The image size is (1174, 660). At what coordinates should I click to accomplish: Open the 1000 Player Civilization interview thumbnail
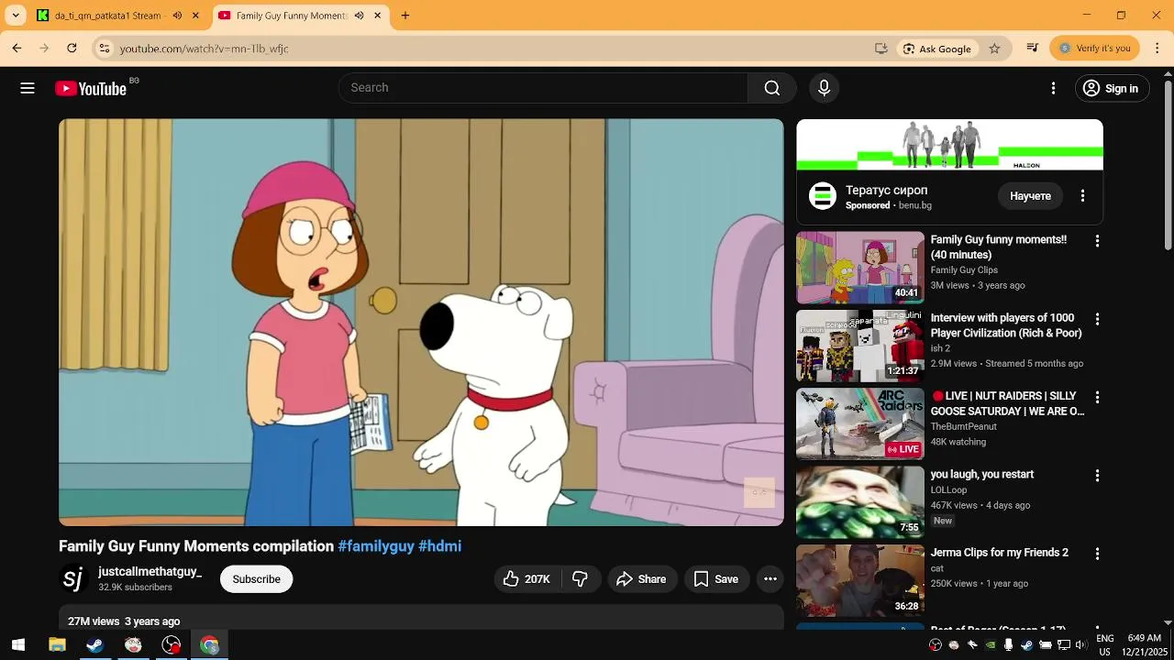coord(860,346)
